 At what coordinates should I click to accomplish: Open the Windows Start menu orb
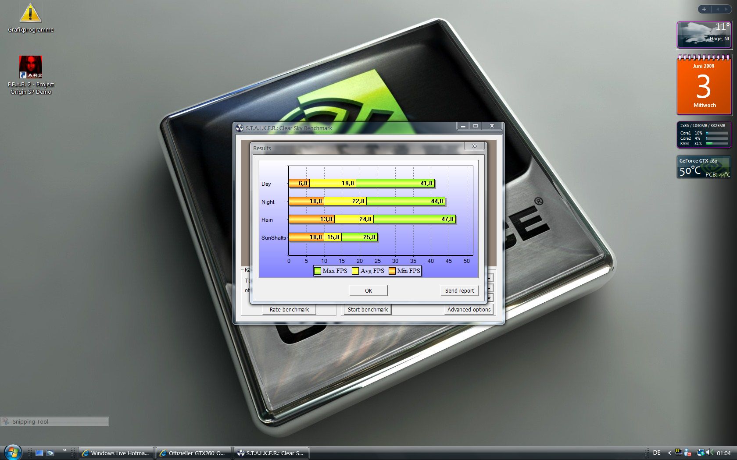(x=13, y=452)
